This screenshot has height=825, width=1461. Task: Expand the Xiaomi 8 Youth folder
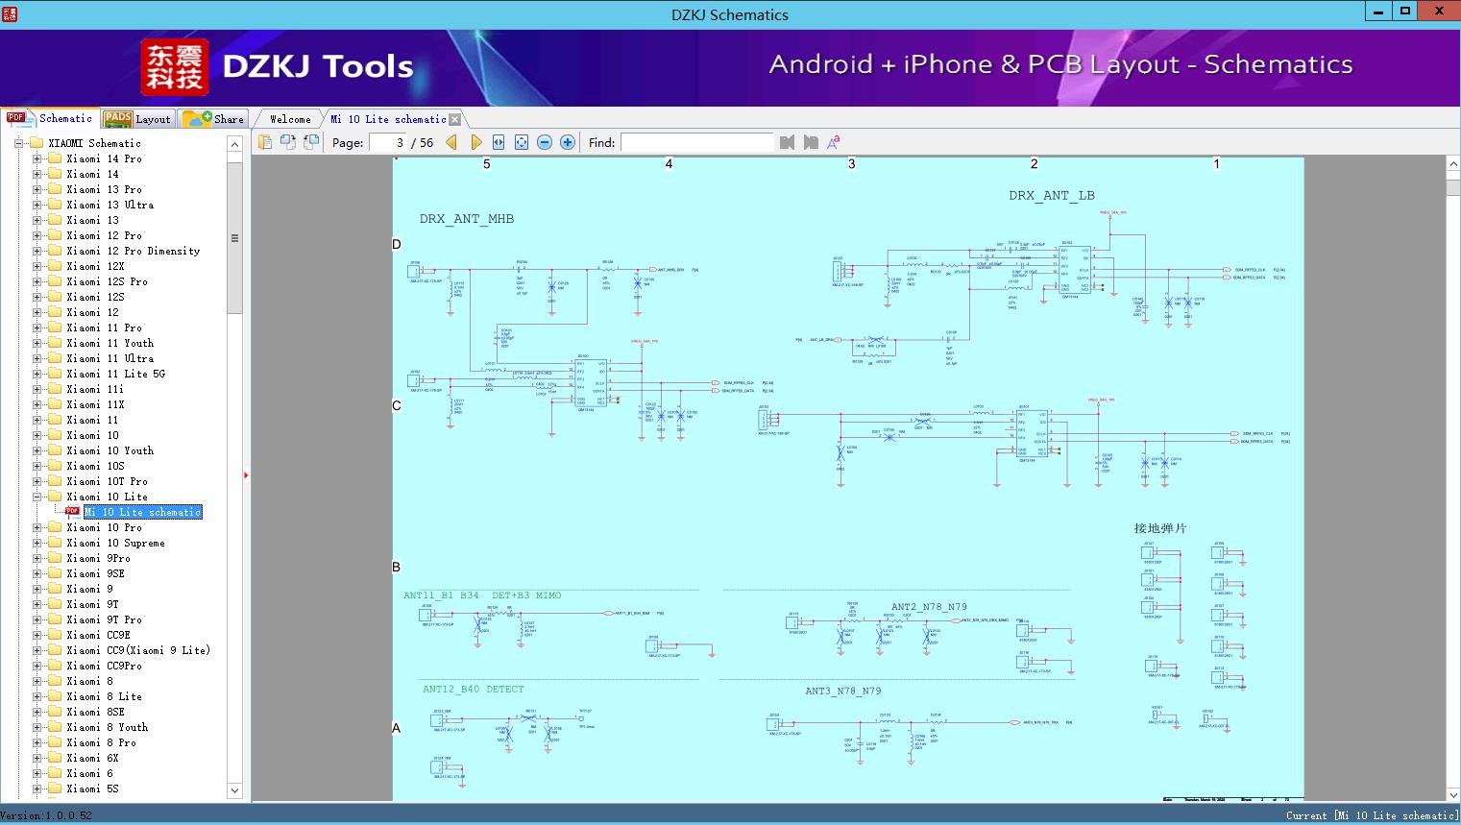[37, 727]
